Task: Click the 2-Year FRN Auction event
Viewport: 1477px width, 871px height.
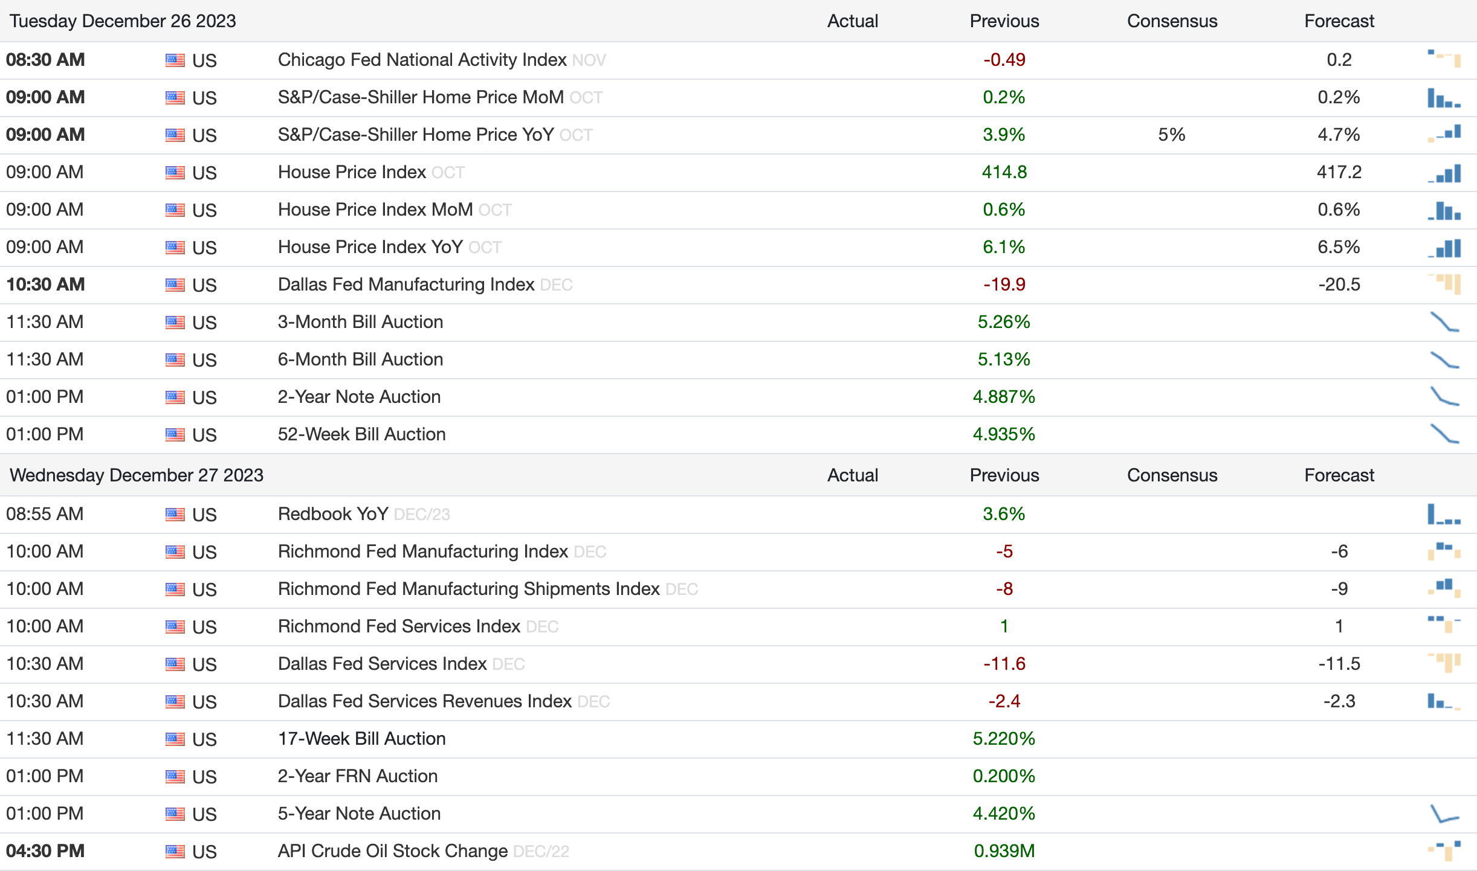Action: 357,776
